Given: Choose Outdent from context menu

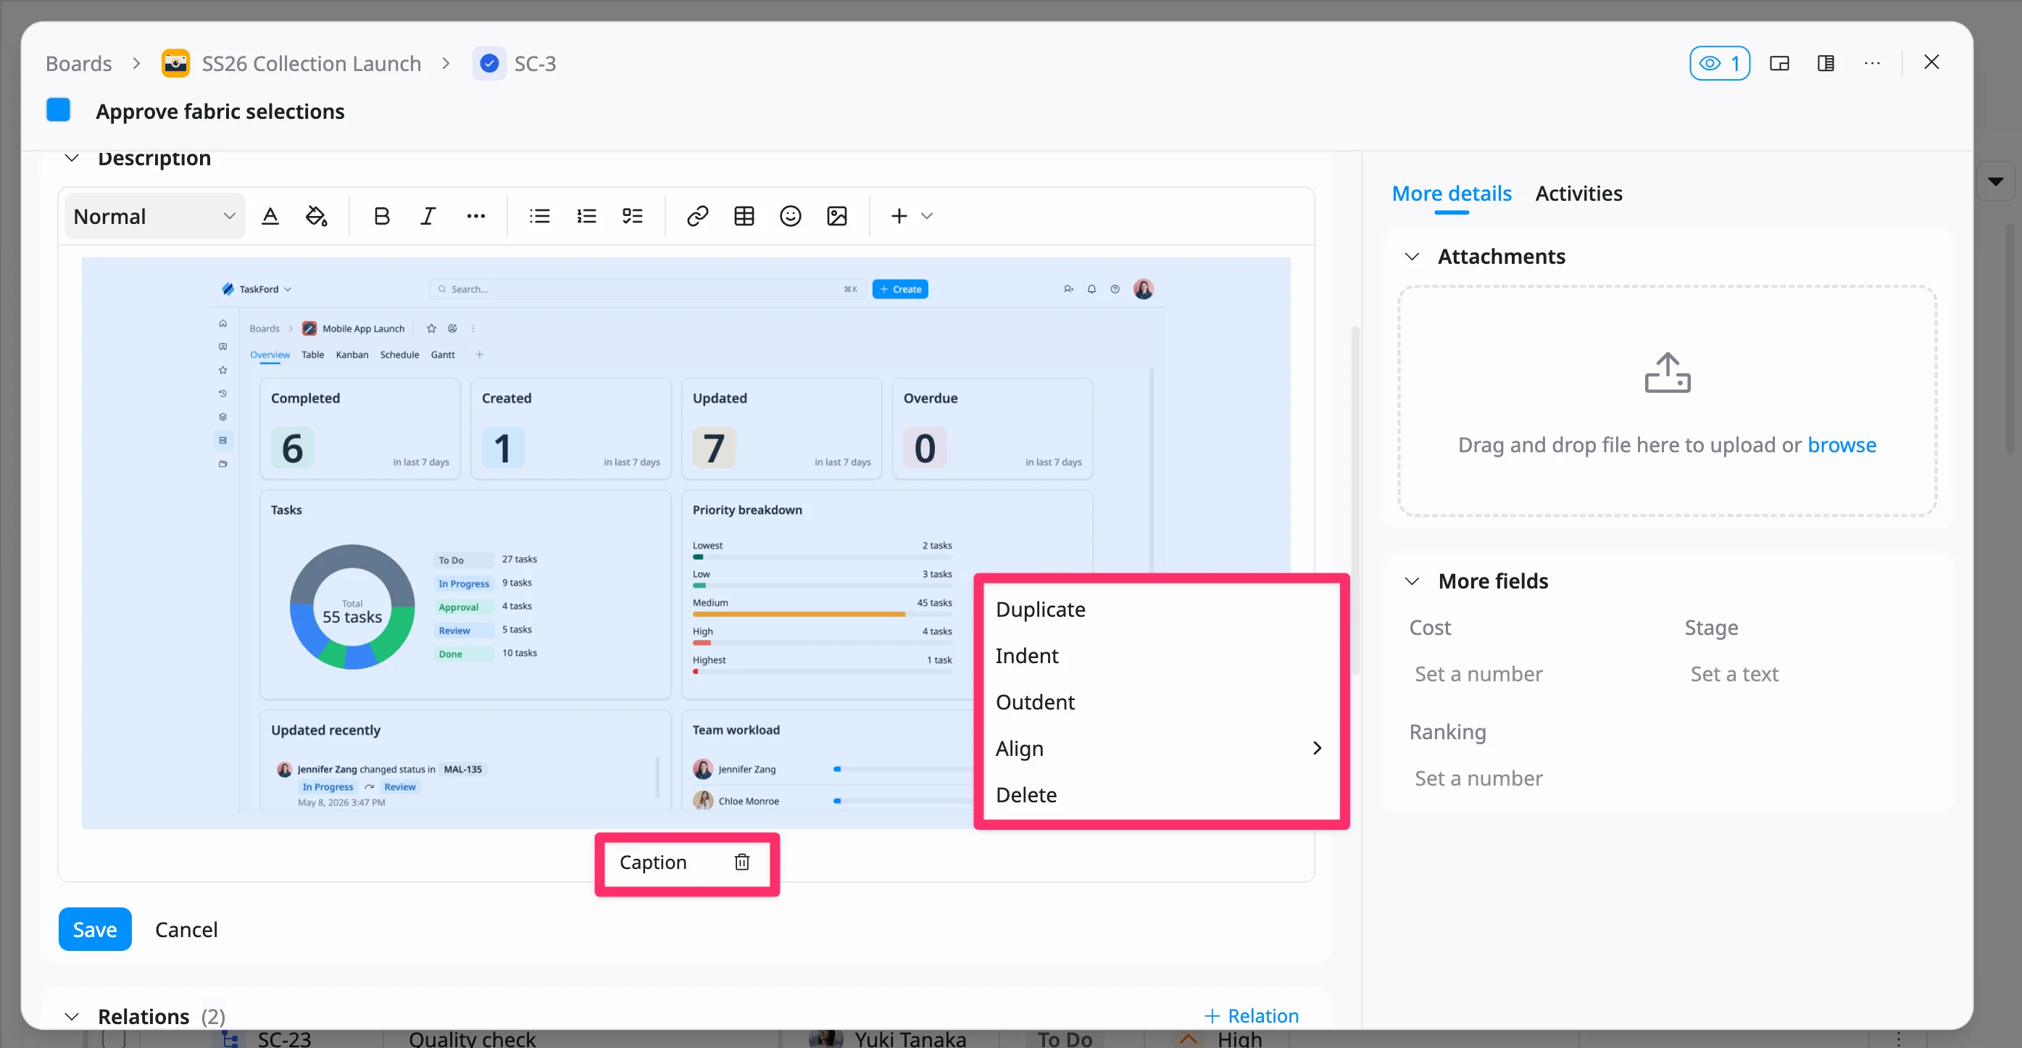Looking at the screenshot, I should [x=1161, y=702].
